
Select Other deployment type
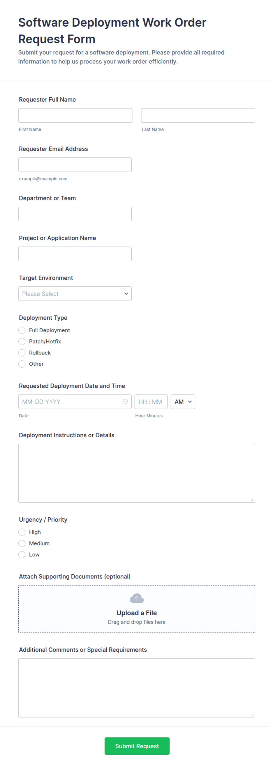click(x=22, y=364)
